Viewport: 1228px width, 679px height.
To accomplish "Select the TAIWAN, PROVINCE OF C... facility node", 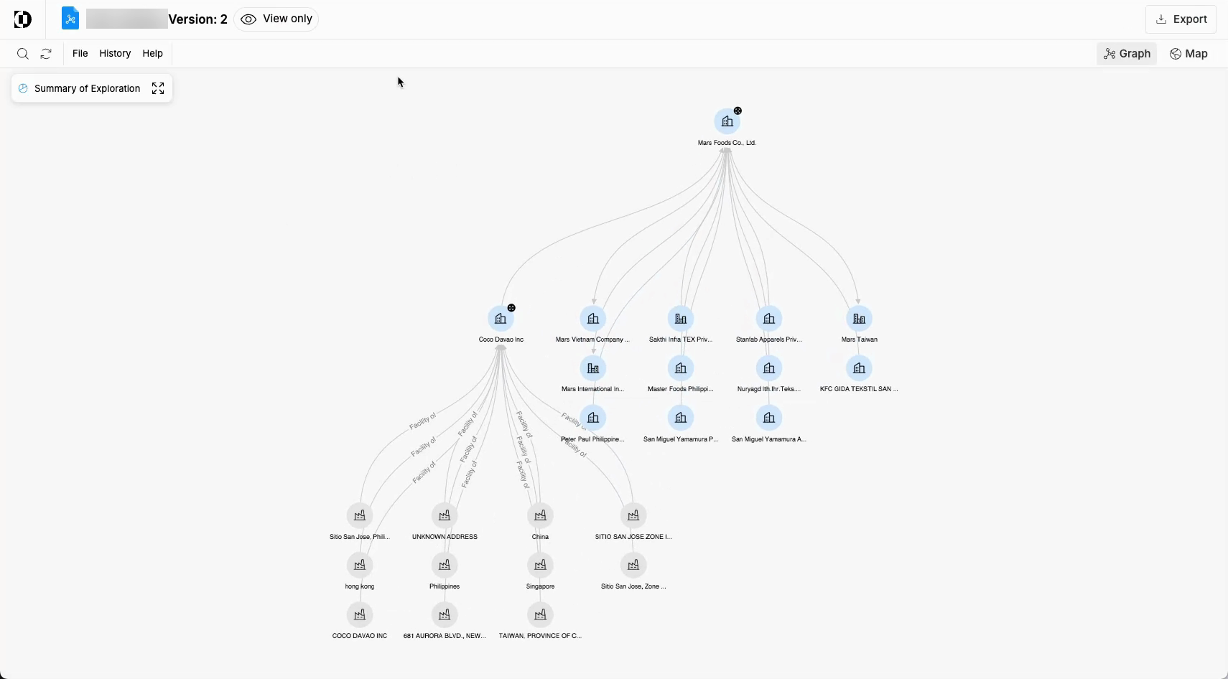I will pyautogui.click(x=540, y=614).
